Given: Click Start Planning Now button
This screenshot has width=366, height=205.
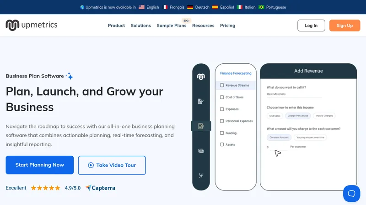Looking at the screenshot, I should 40,165.
